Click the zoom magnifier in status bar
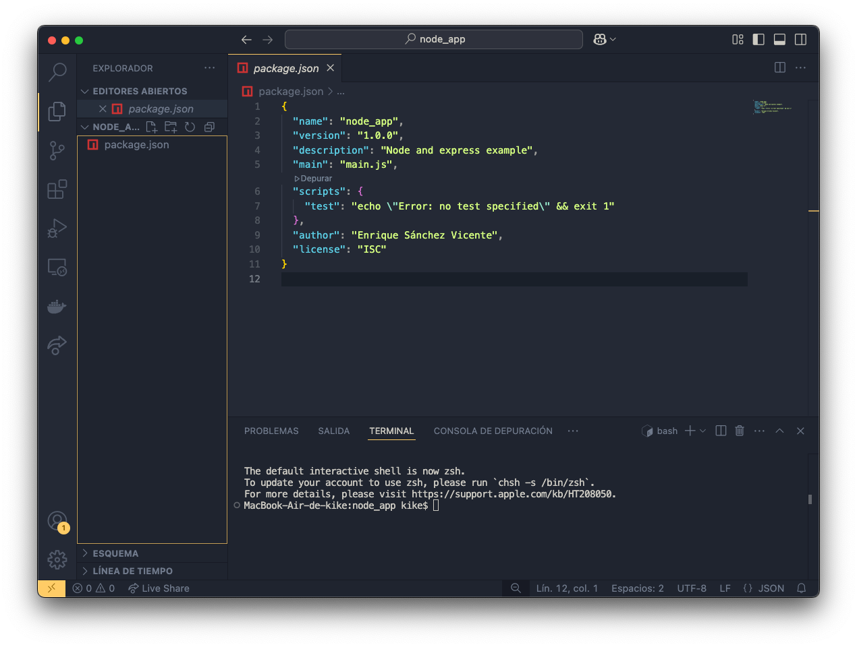Viewport: 857px width, 647px height. [516, 588]
